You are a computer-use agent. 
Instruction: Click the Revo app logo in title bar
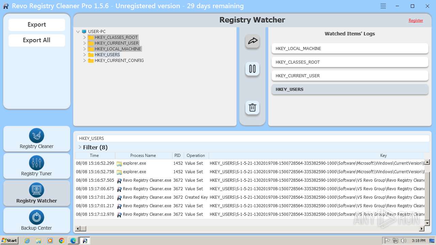(6, 6)
